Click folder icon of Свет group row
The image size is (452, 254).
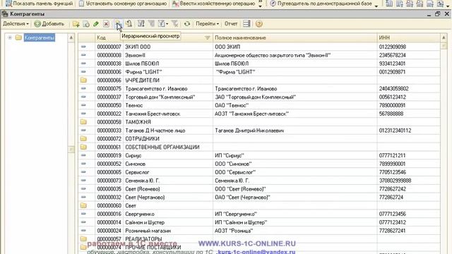click(x=83, y=205)
